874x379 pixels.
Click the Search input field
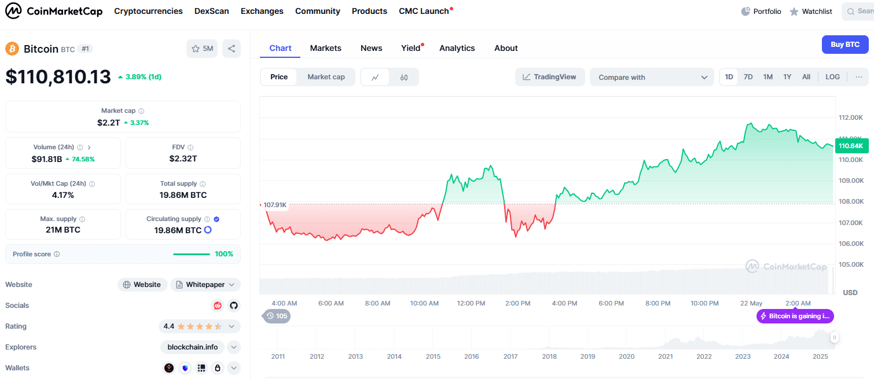pos(858,12)
